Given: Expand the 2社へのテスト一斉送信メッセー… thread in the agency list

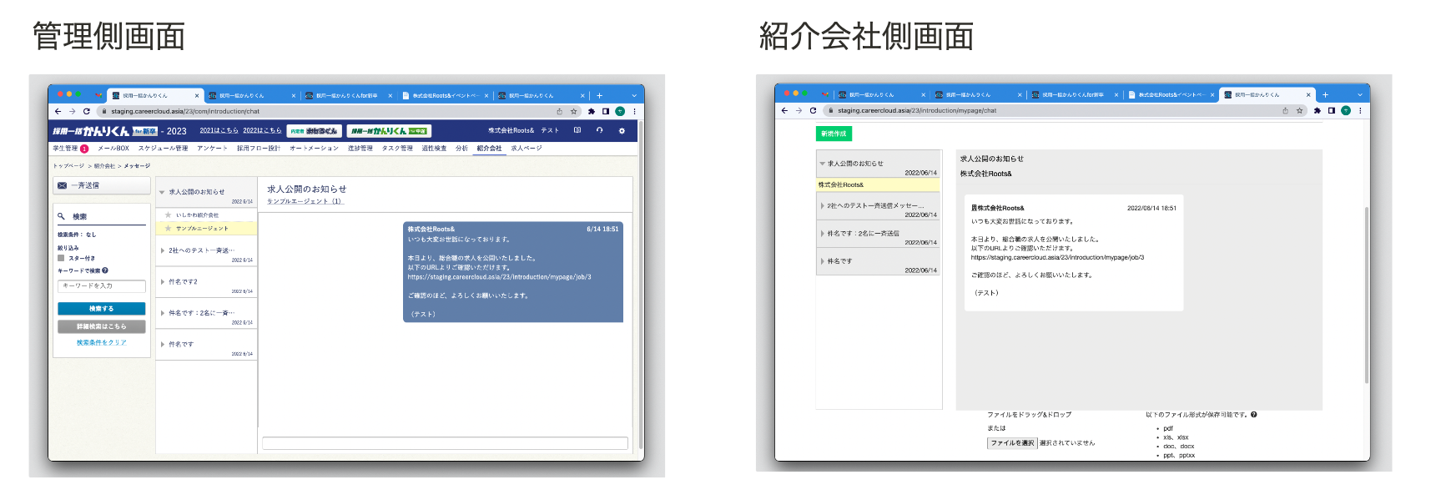Looking at the screenshot, I should pyautogui.click(x=822, y=205).
